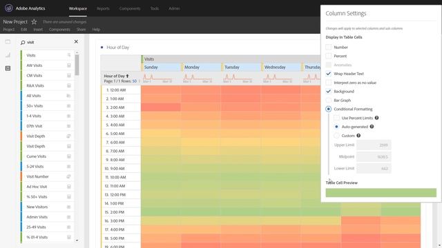This screenshot has width=442, height=248.
Task: Select the Auto-generated radio button
Action: click(x=336, y=127)
